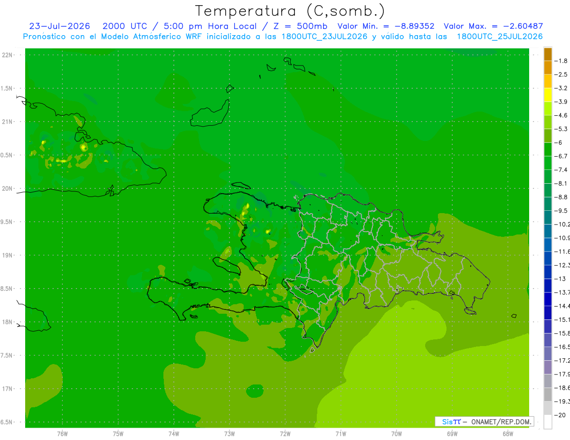Click the '70W' longitude label
The height and width of the screenshot is (440, 570).
click(x=397, y=434)
